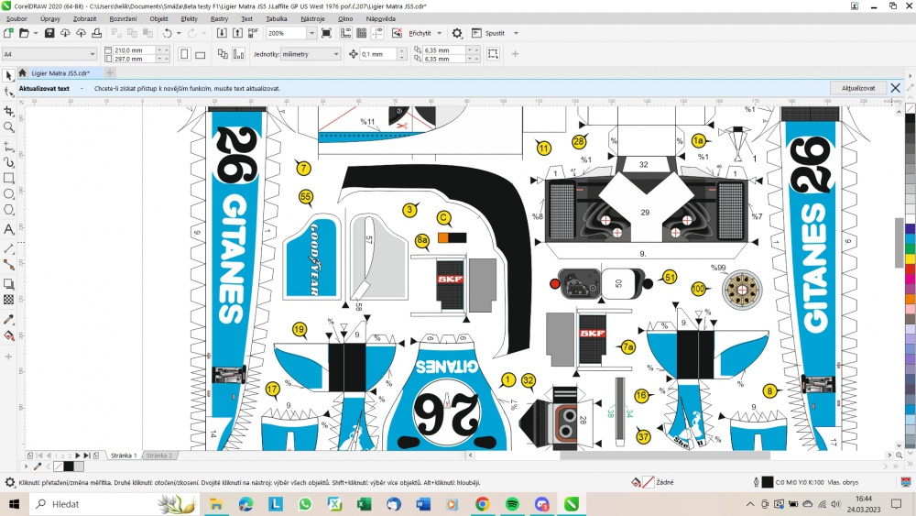Open the Soubor menu
The height and width of the screenshot is (516, 916).
click(16, 18)
